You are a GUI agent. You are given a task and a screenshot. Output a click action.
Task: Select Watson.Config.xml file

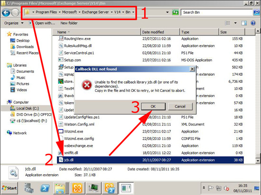pos(79,124)
